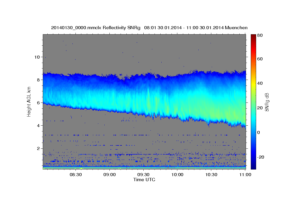Click the height tick label 10
This screenshot has height=203, width=304.
(37, 57)
